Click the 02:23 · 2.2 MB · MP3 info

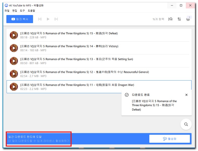click(33, 89)
